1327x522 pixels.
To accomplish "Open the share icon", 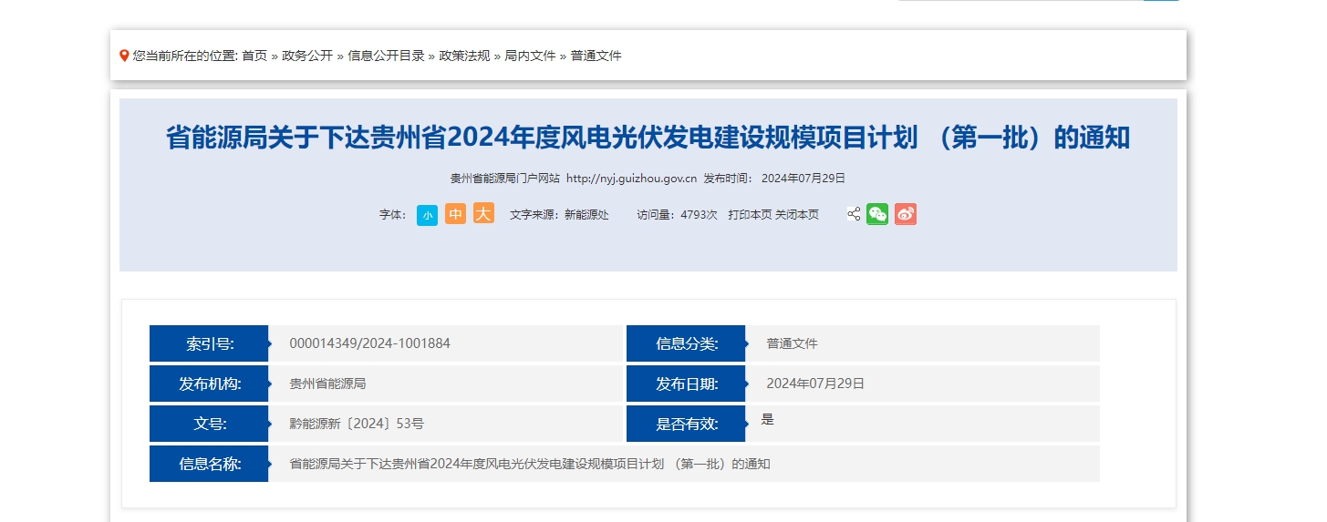I will 854,214.
